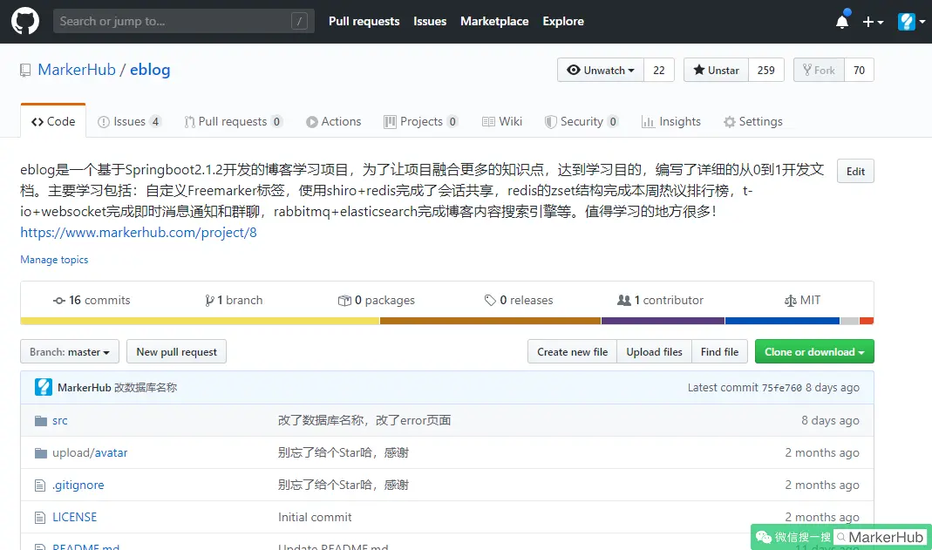Open the plus create-new menu
Viewport: 932px width, 550px height.
873,22
